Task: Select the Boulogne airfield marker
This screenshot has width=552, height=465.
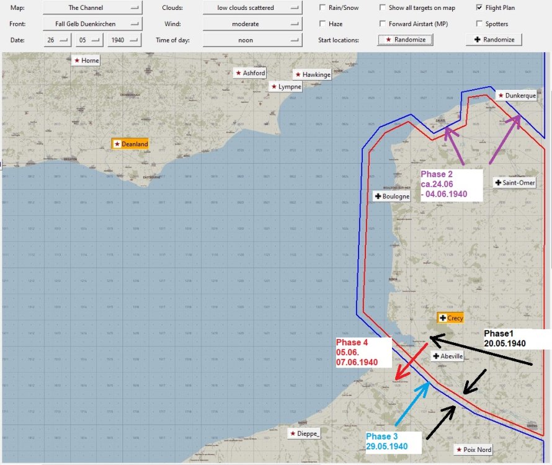Action: point(391,196)
